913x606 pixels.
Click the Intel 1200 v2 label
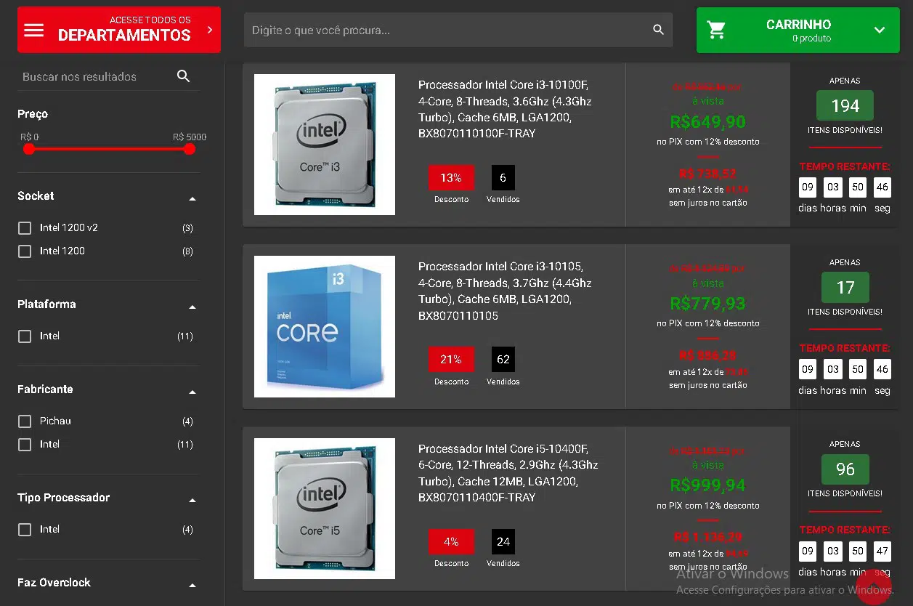coord(69,227)
